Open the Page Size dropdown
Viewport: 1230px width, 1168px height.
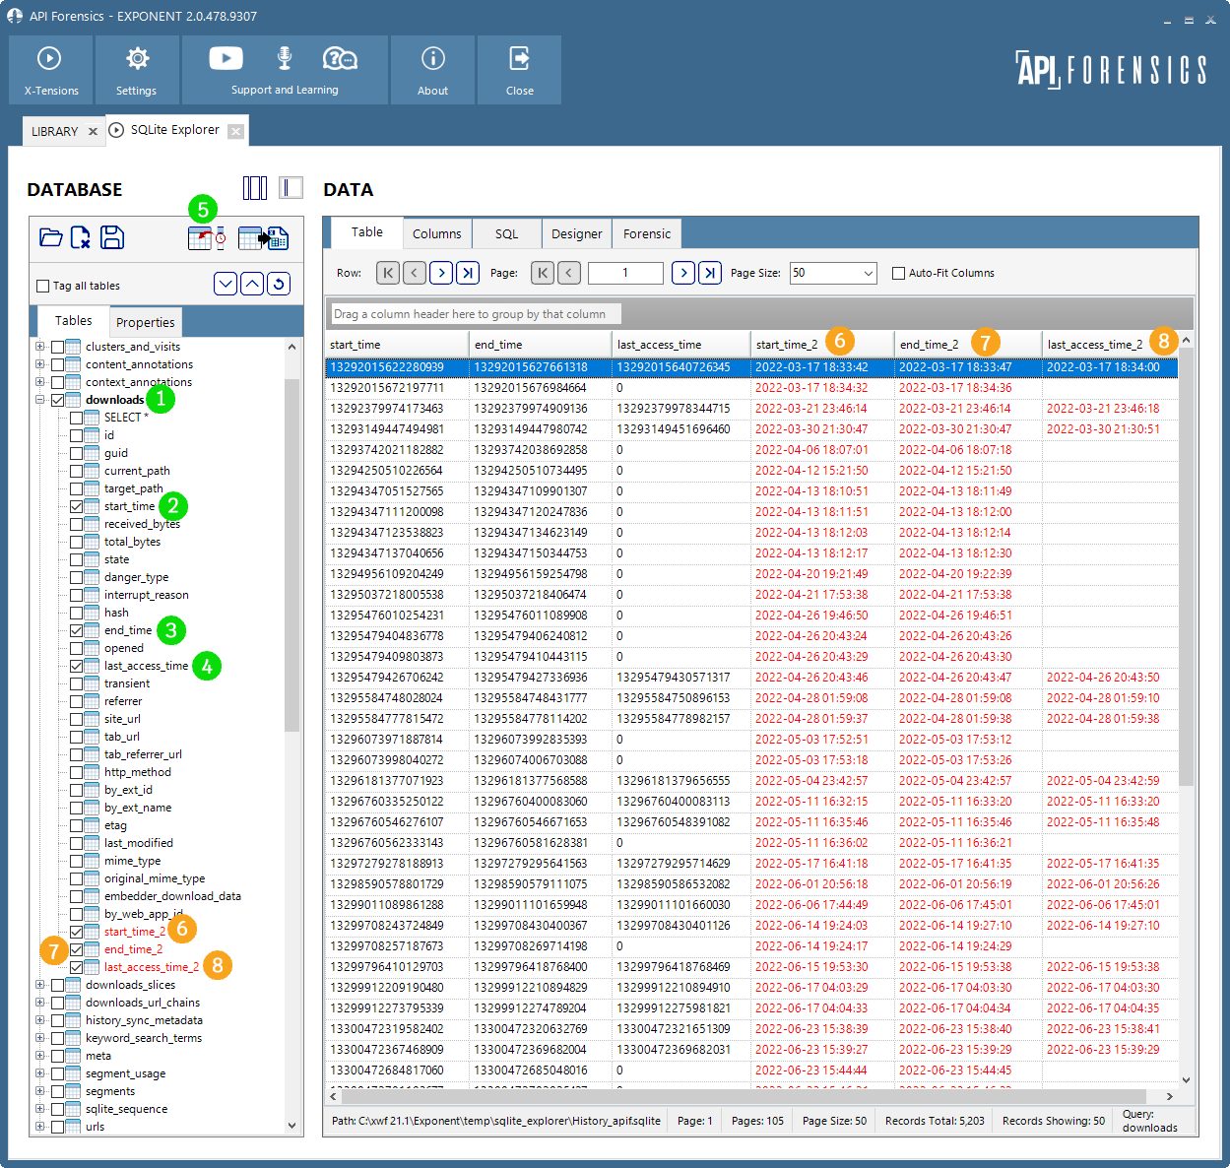point(868,273)
